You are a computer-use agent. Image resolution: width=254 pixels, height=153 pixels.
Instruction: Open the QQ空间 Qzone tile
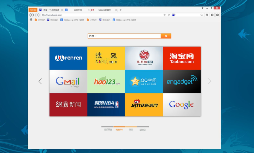pyautogui.click(x=144, y=81)
